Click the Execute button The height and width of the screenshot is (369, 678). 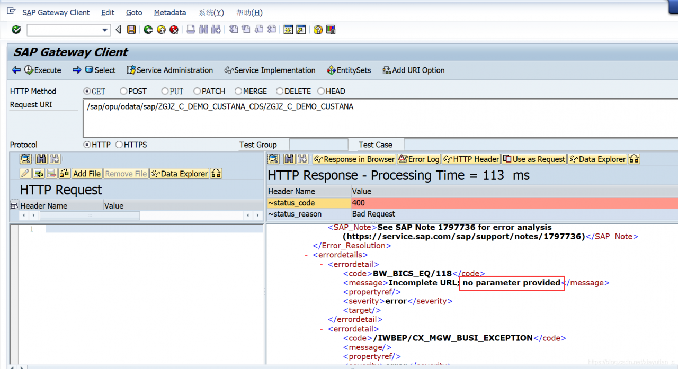pos(42,70)
